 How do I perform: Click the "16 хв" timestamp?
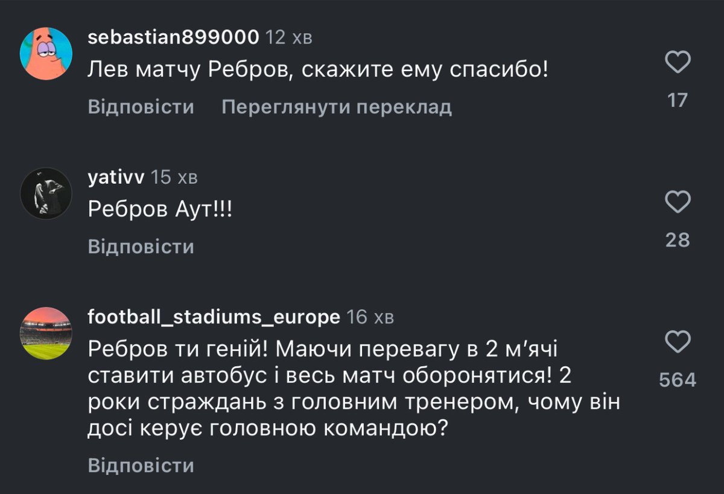370,317
